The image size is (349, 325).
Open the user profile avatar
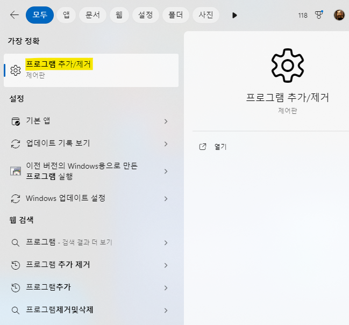click(339, 15)
